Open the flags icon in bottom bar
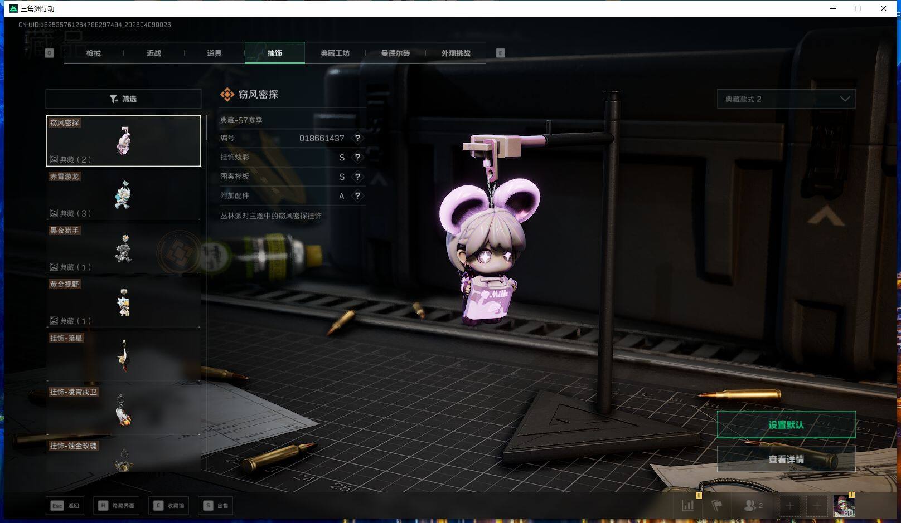The height and width of the screenshot is (523, 901). point(717,506)
